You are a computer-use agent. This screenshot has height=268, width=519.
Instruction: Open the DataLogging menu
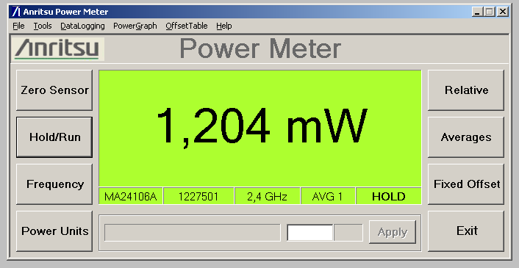(x=82, y=26)
